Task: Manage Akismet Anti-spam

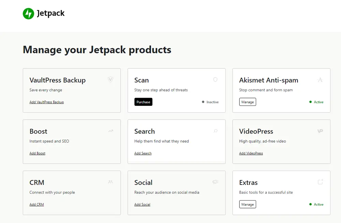Action: coord(248,102)
